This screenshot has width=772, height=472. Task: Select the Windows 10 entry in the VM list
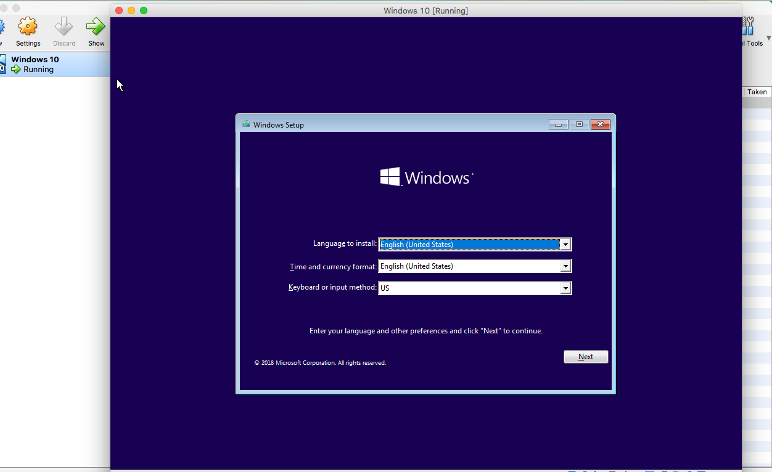(35, 59)
